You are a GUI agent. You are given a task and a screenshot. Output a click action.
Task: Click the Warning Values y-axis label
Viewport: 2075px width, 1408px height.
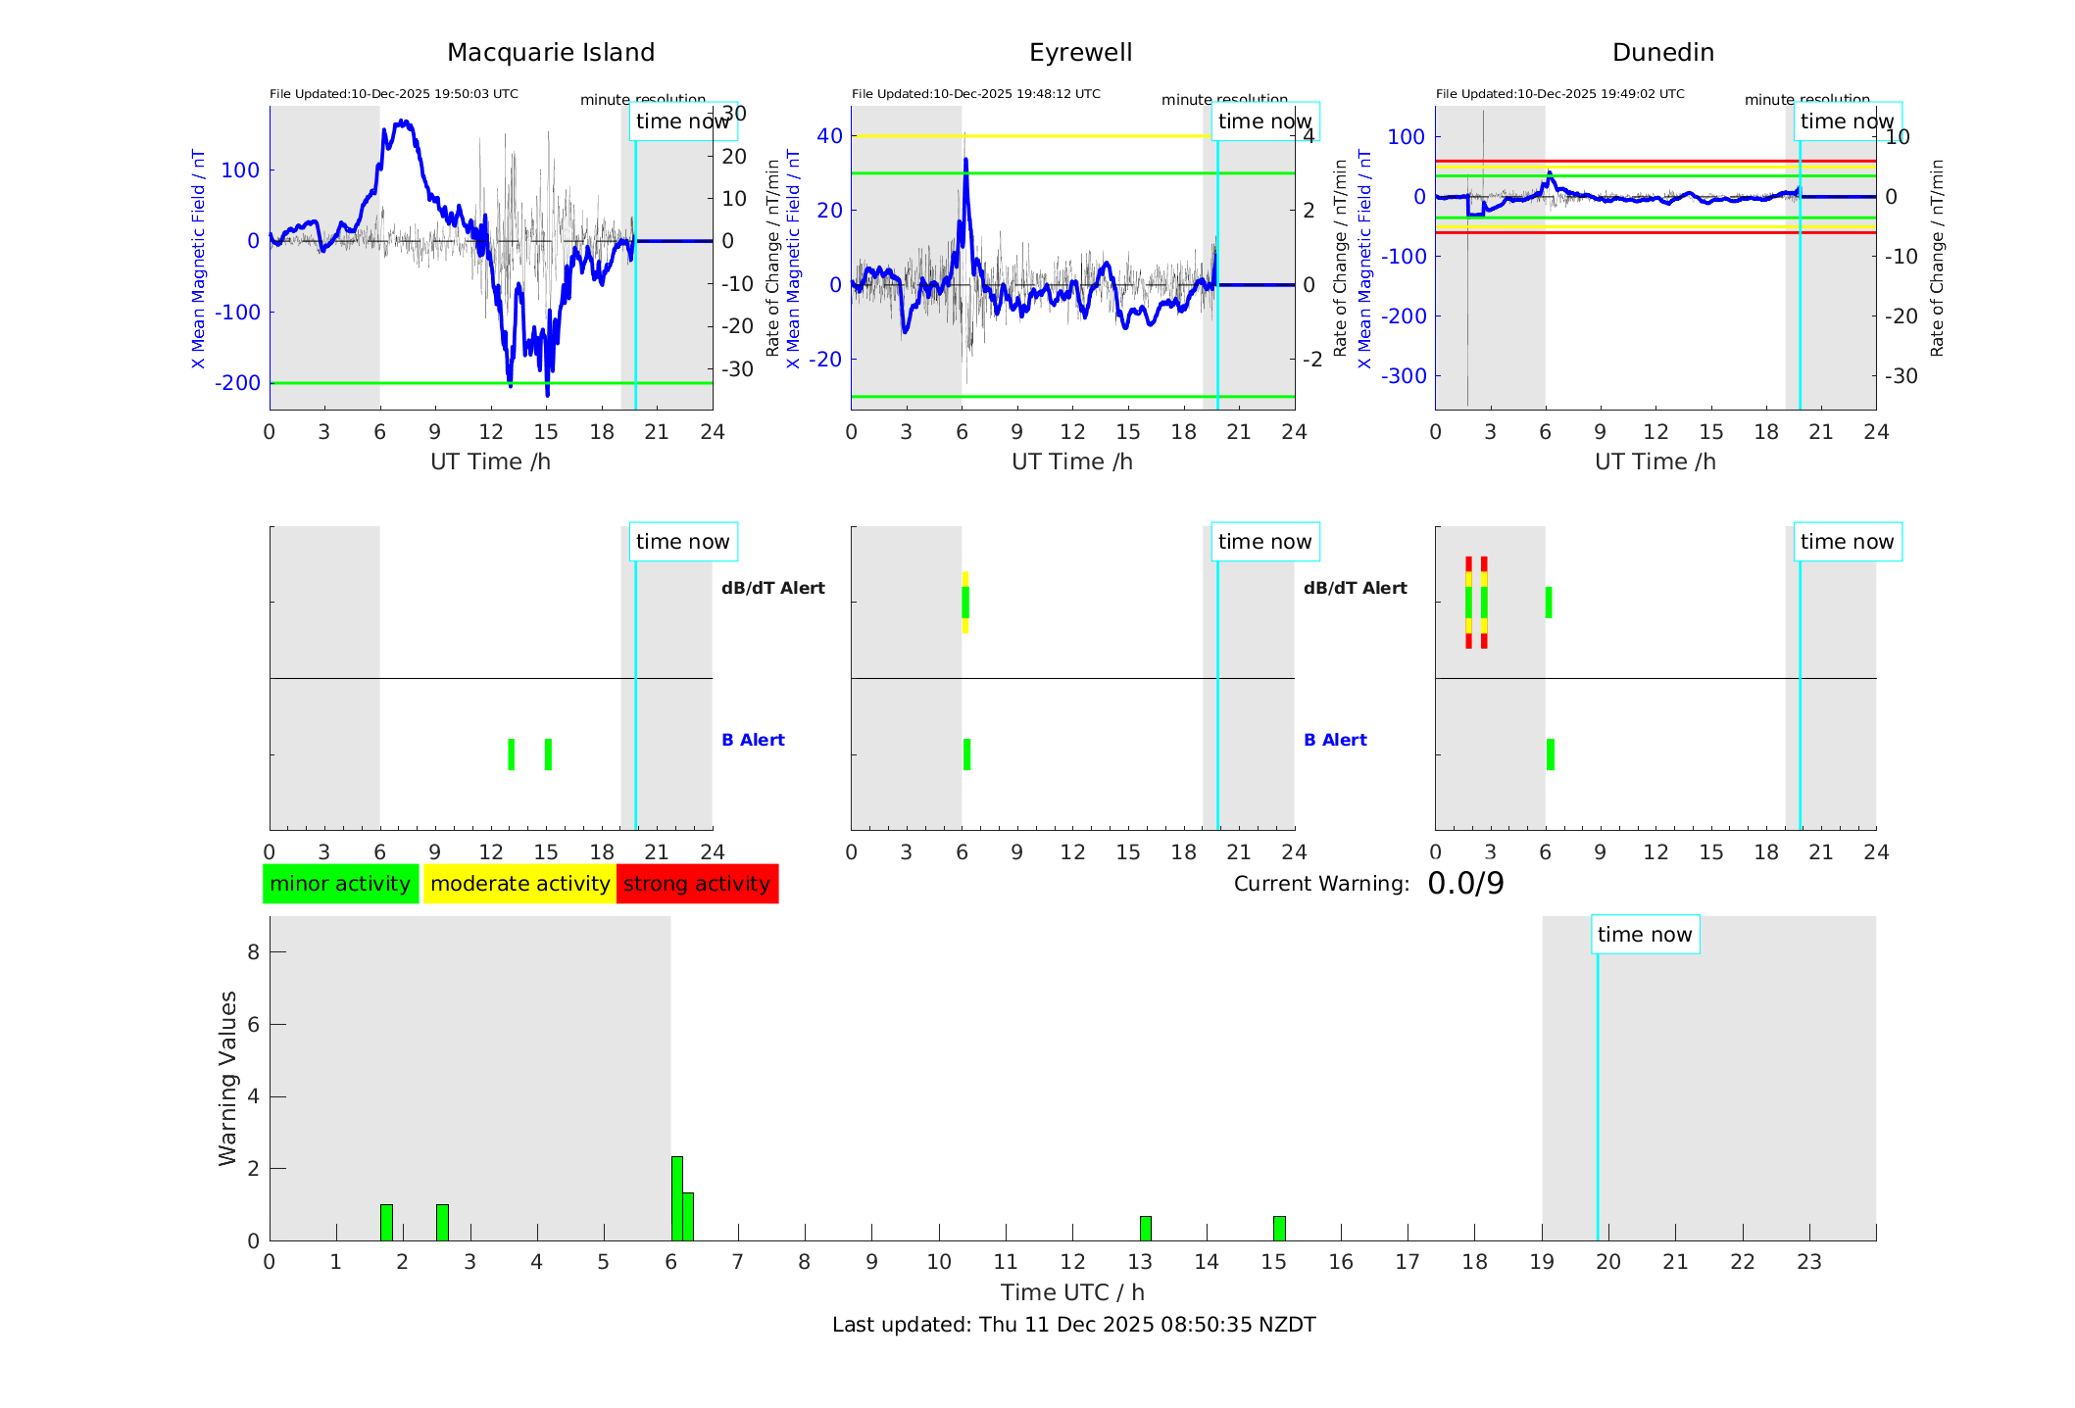tap(227, 1078)
